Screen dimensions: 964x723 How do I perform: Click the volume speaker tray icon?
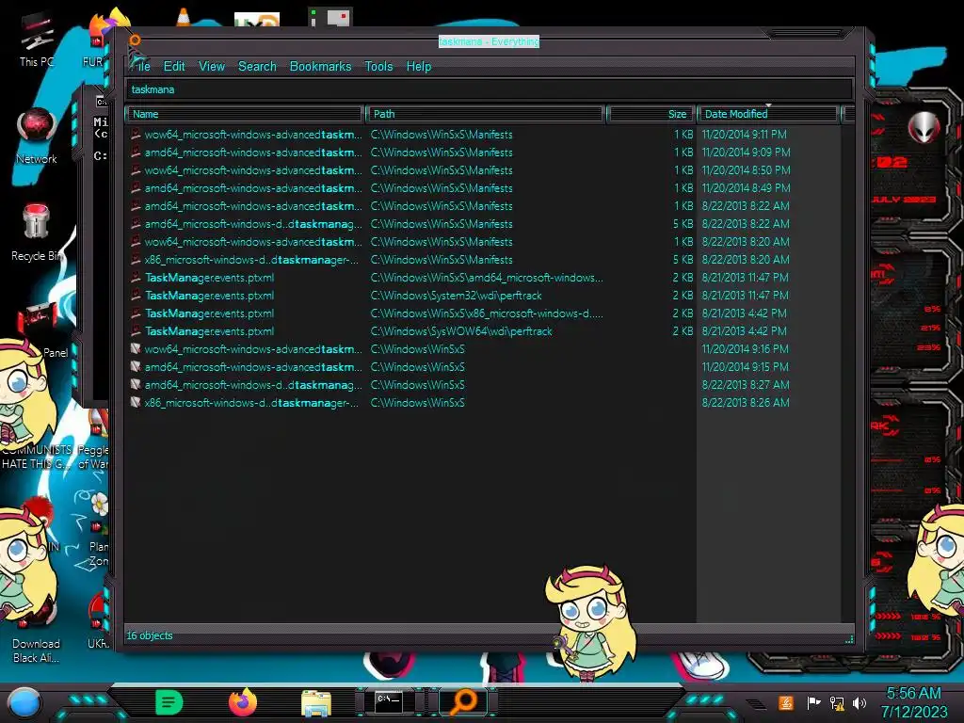coord(860,702)
